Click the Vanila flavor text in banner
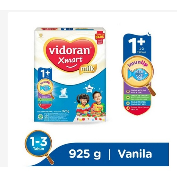This screenshot has width=177, height=177. (135, 154)
